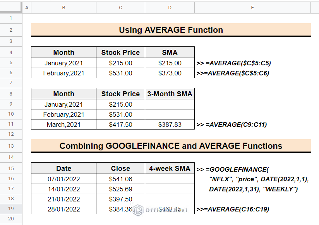Select the $215.00 stock price in row 5

[x=121, y=63]
